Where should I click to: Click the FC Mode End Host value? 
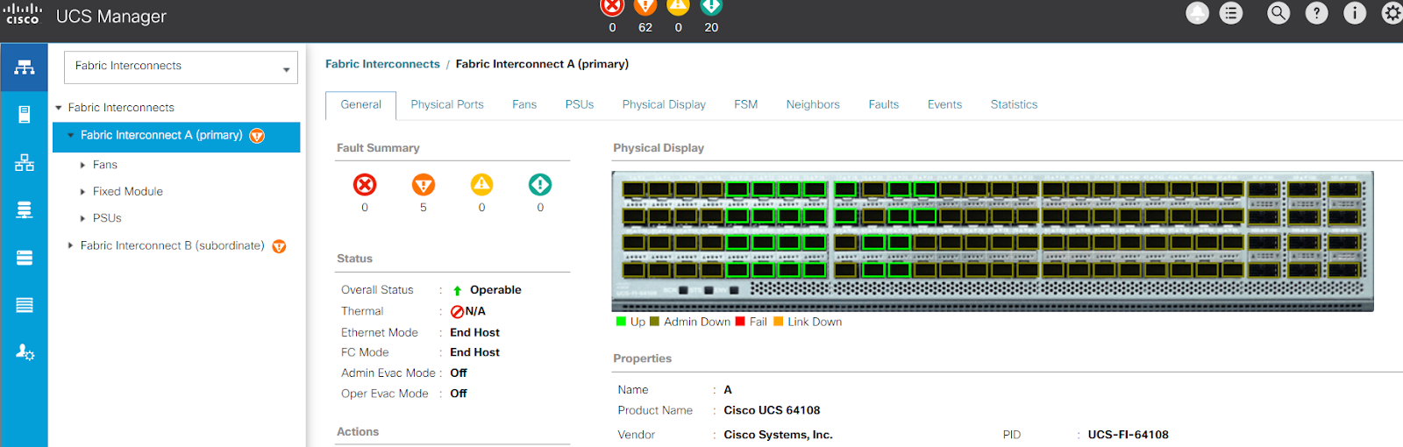click(x=474, y=352)
